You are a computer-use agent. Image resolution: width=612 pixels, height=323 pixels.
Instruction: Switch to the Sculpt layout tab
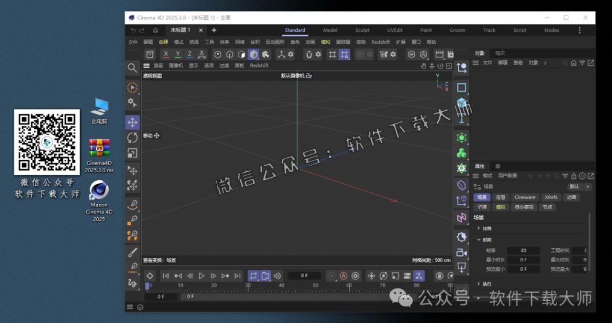point(362,30)
